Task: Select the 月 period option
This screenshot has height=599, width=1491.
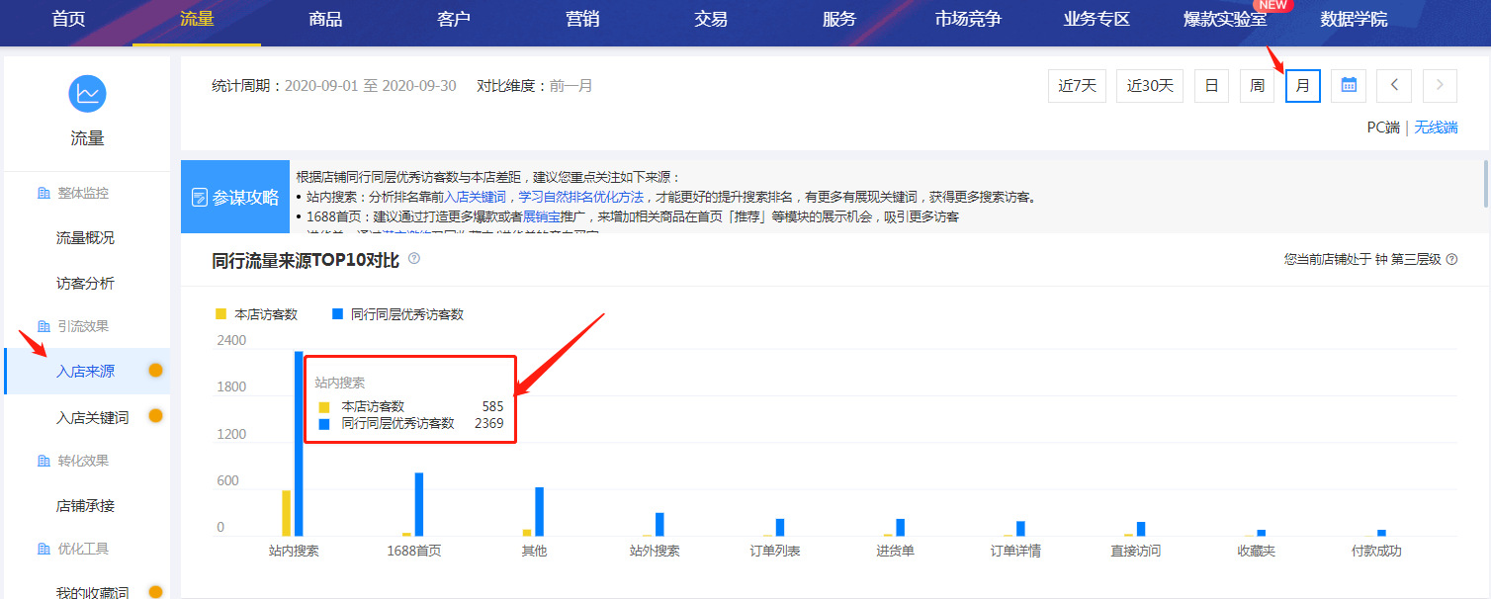Action: (1303, 86)
